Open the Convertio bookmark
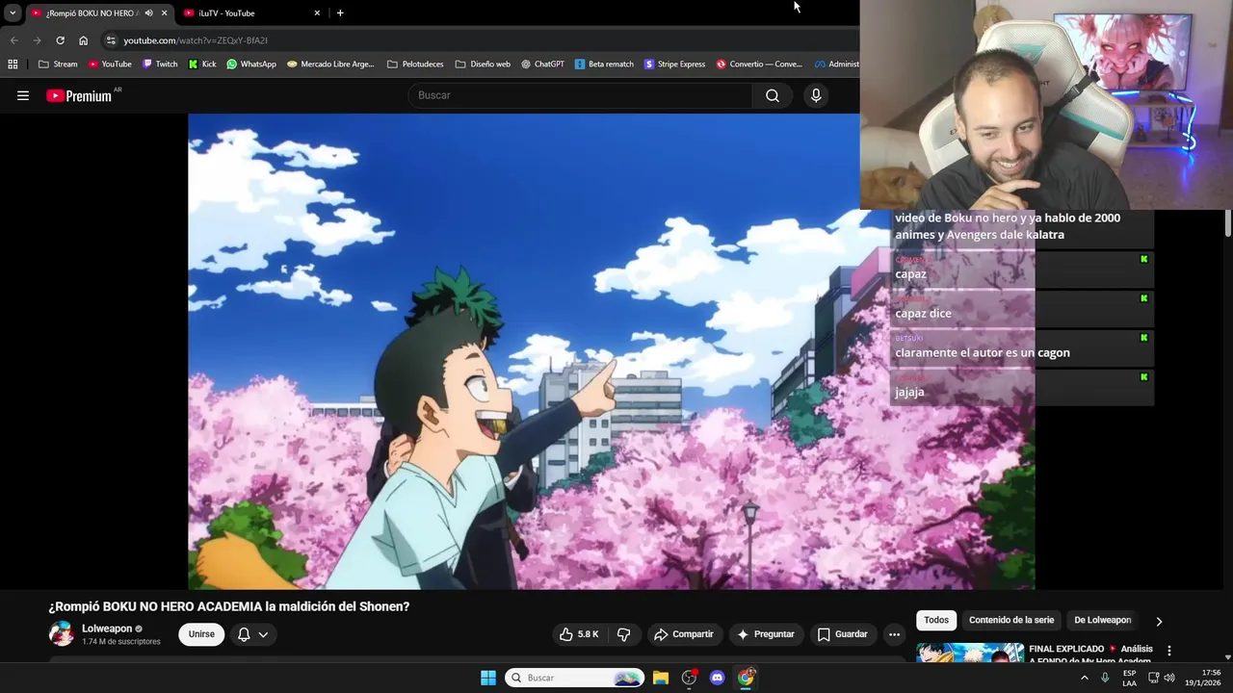This screenshot has width=1233, height=693. pyautogui.click(x=759, y=64)
